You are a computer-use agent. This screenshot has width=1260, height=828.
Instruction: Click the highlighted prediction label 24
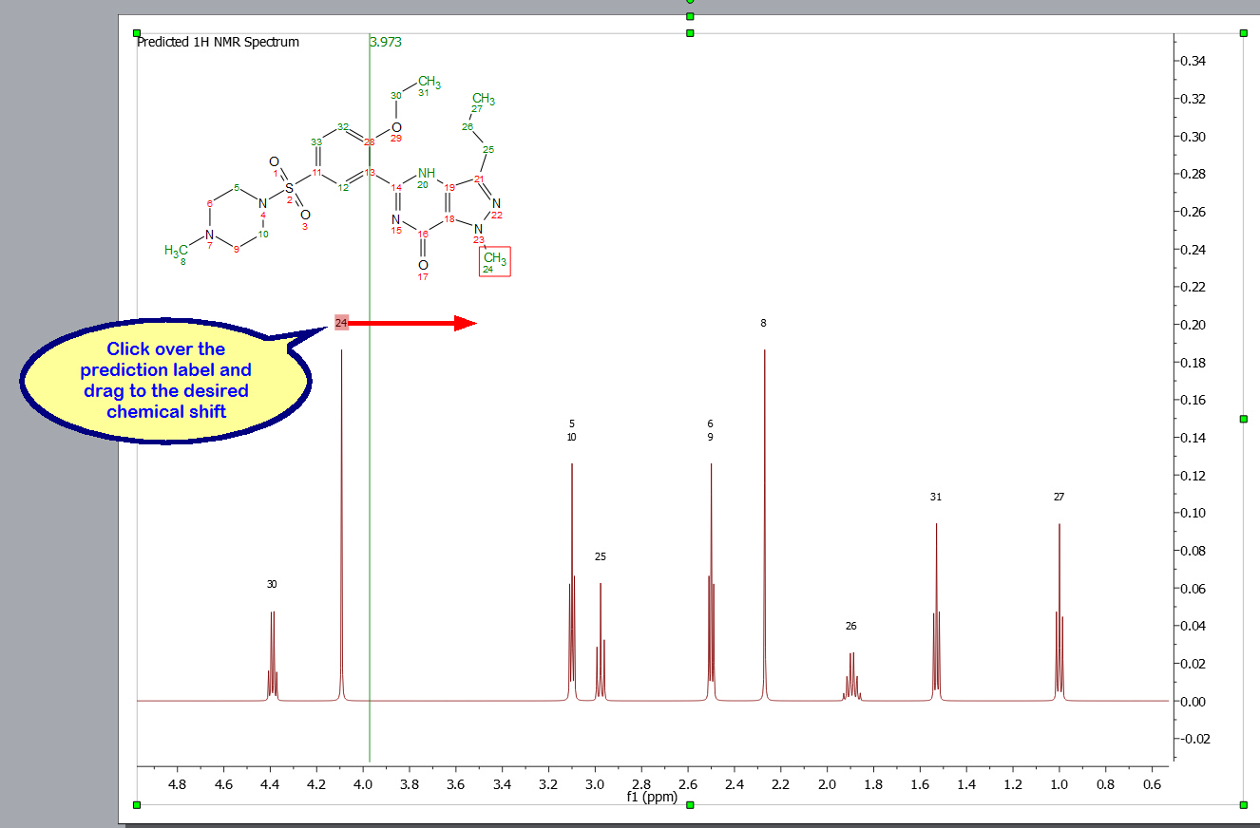[341, 324]
